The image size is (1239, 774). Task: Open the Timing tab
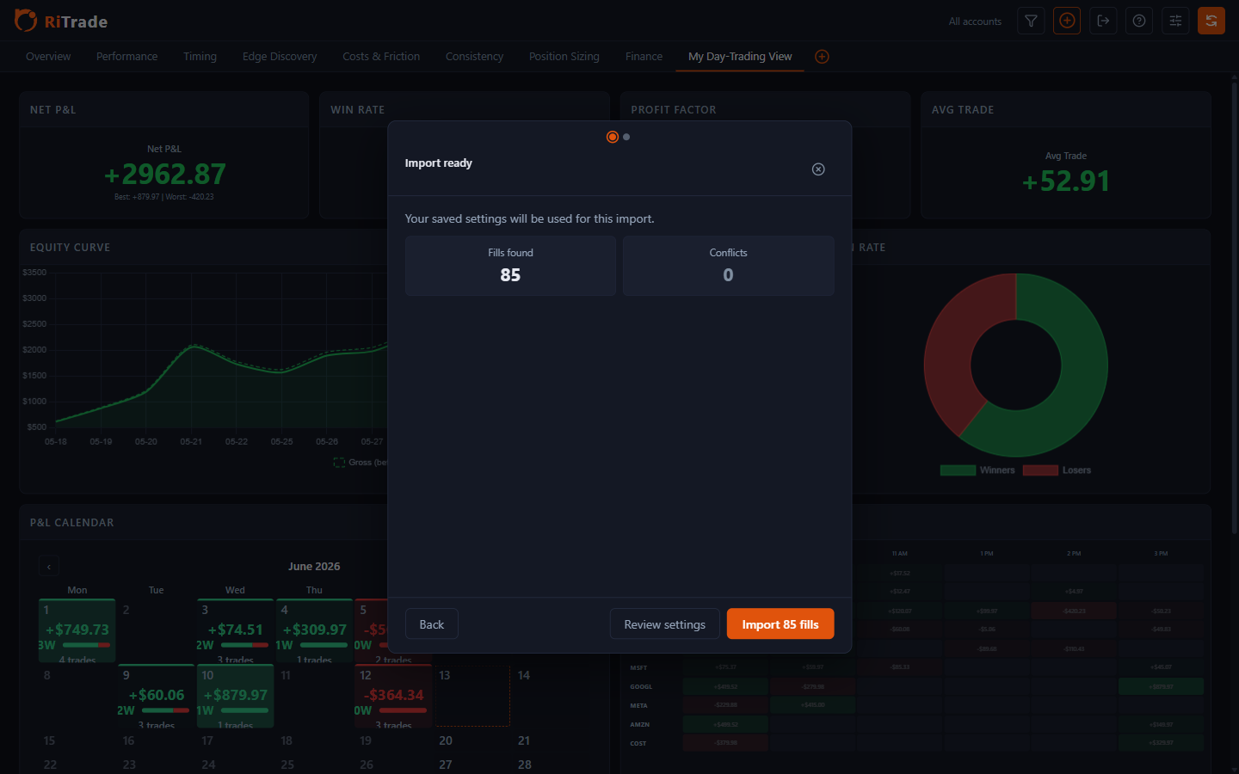pyautogui.click(x=200, y=57)
